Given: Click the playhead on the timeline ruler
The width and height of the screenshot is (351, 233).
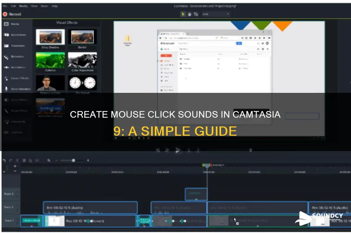Looking at the screenshot, I should pyautogui.click(x=207, y=166).
